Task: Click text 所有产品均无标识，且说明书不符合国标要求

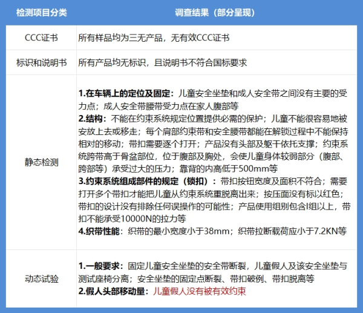Action: 163,62
